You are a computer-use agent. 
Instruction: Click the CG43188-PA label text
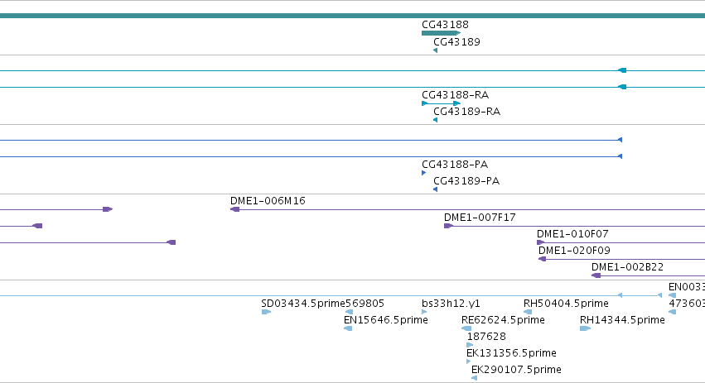pos(455,165)
